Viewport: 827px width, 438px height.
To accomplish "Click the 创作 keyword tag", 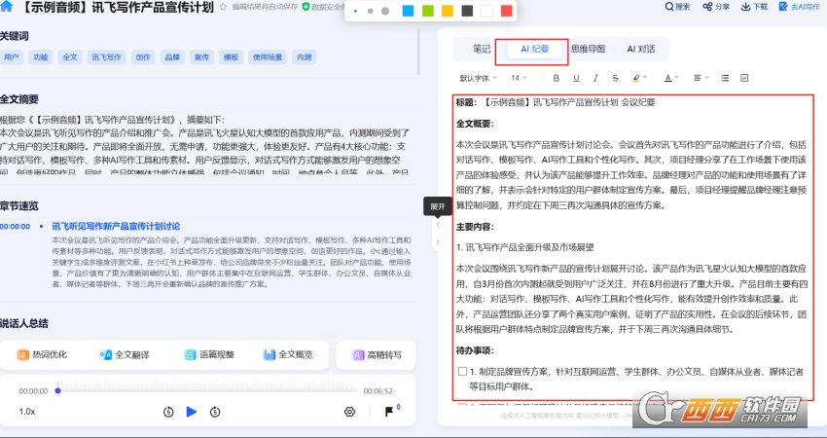I will coord(143,57).
